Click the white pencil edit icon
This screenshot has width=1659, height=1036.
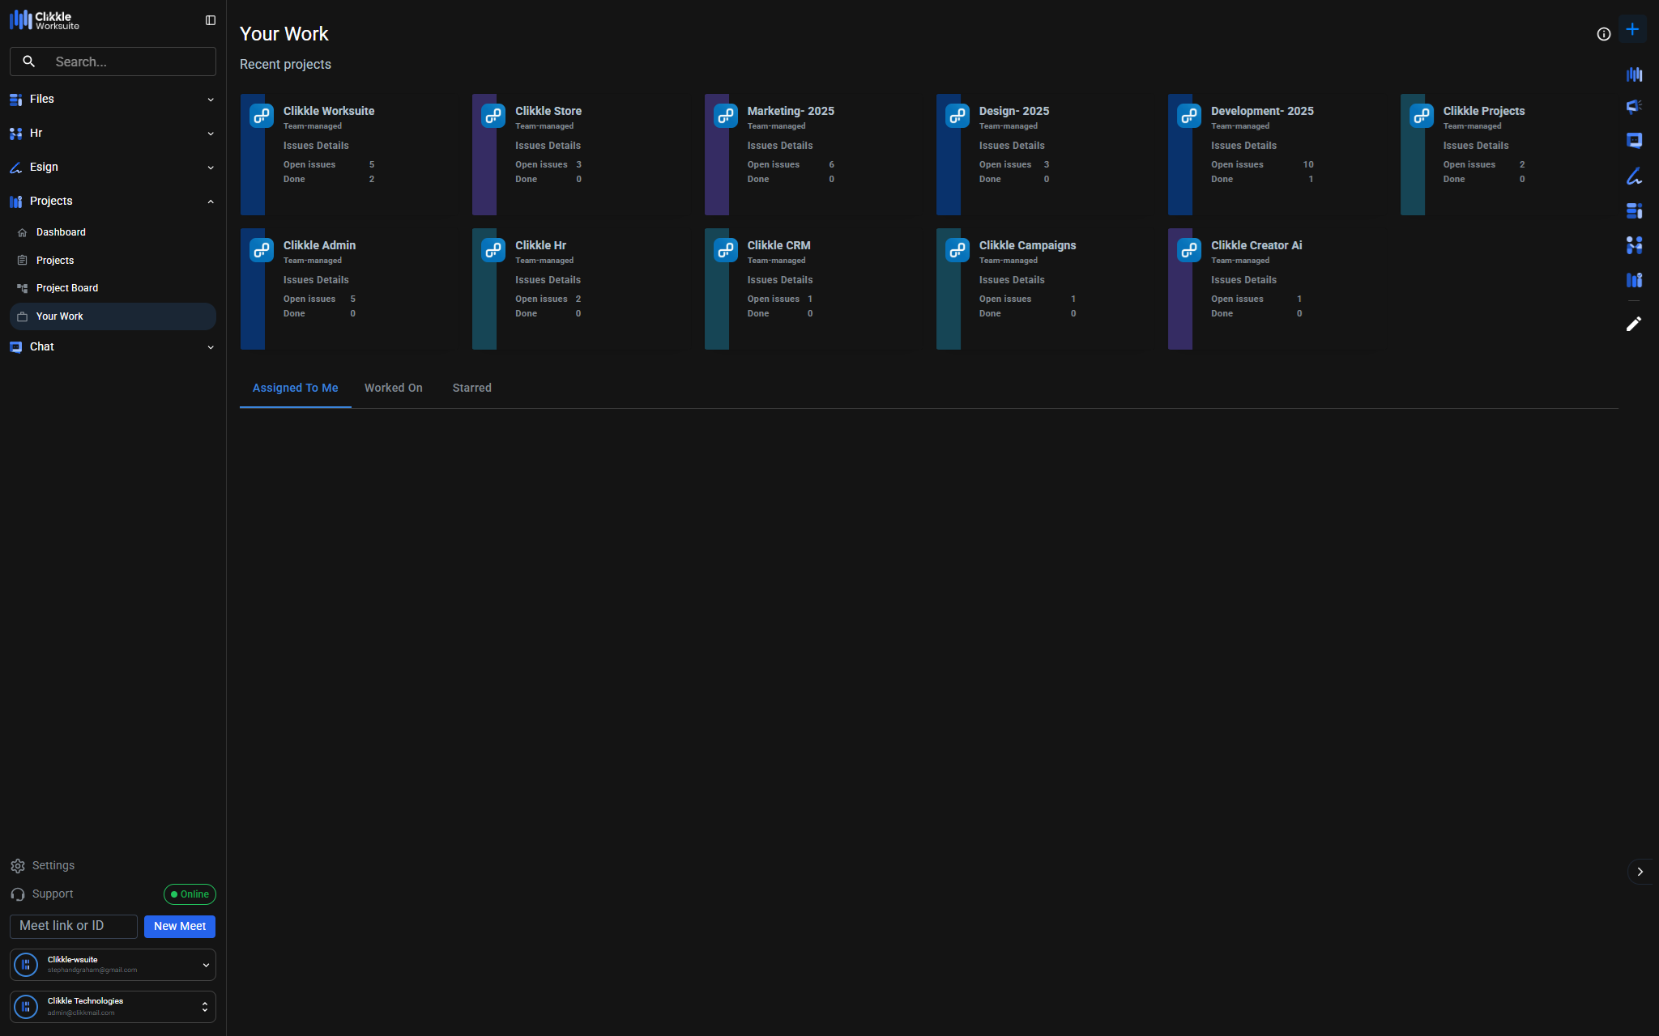(x=1634, y=324)
